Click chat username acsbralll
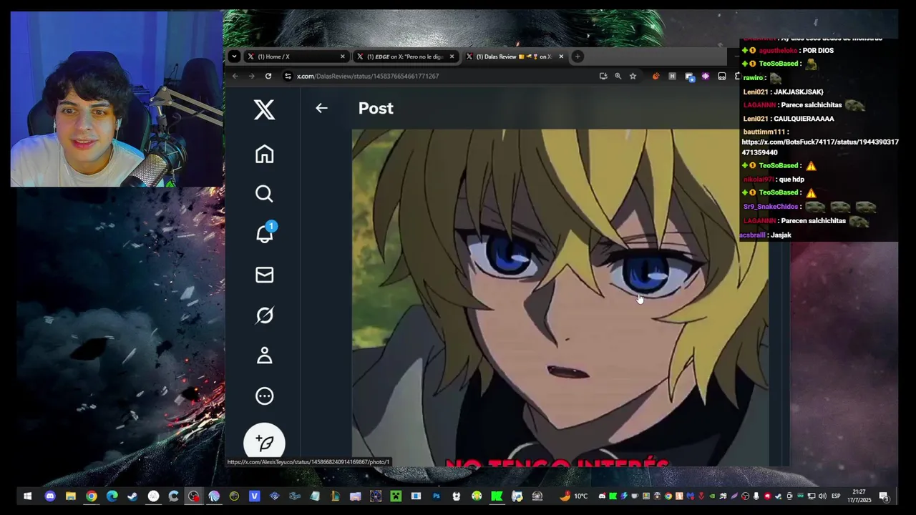Image resolution: width=916 pixels, height=515 pixels. click(752, 235)
